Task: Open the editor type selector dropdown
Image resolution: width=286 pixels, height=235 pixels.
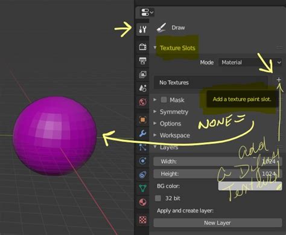Action: pos(147,12)
